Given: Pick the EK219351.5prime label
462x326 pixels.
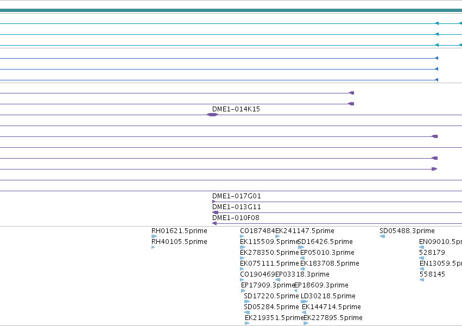Looking at the screenshot, I should (x=274, y=318).
